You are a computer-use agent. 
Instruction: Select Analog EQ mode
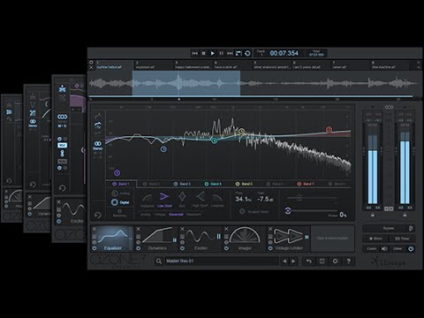[x=121, y=193]
